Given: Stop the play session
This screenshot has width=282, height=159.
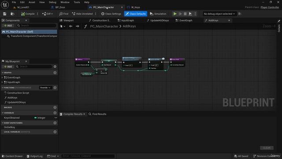Looking at the screenshot, I should pos(185,14).
